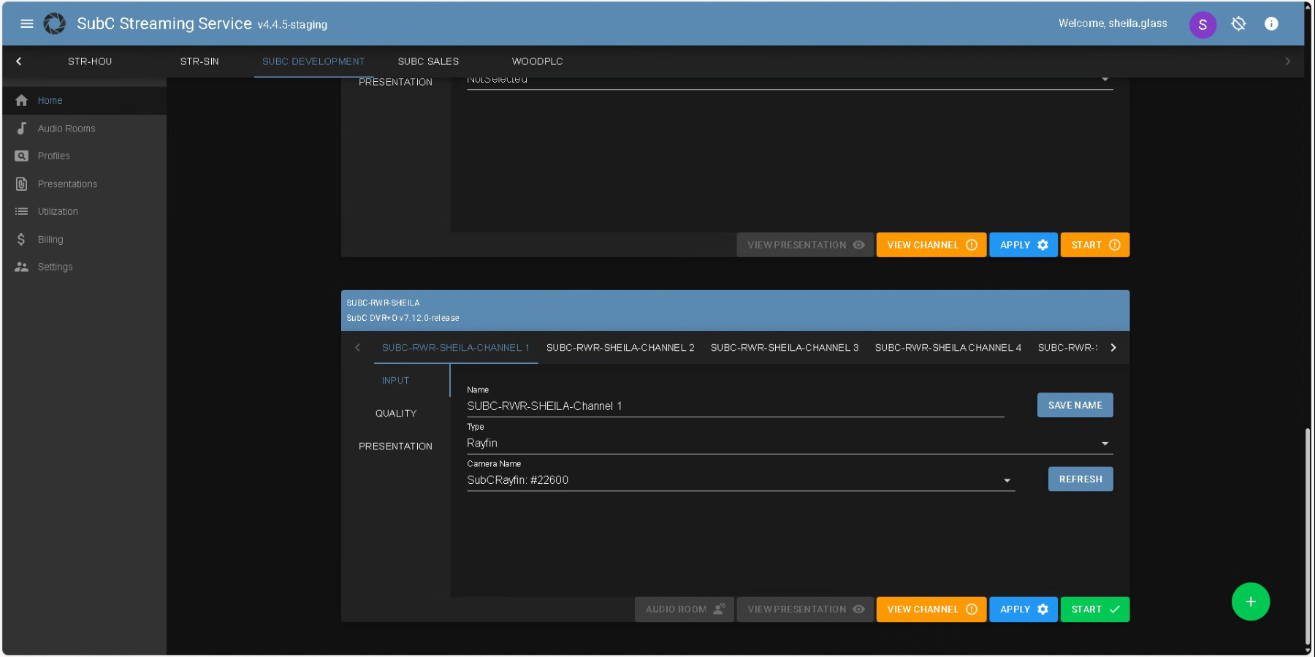The height and width of the screenshot is (657, 1315).
Task: Expand the Camera Name dropdown
Action: pos(740,480)
